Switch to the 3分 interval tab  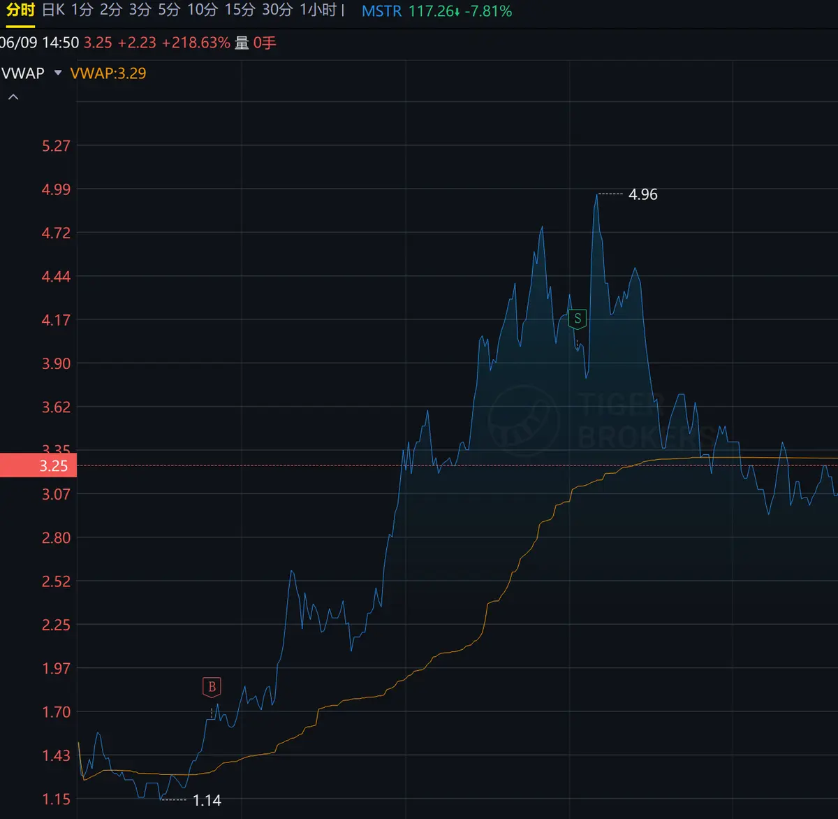[x=140, y=10]
